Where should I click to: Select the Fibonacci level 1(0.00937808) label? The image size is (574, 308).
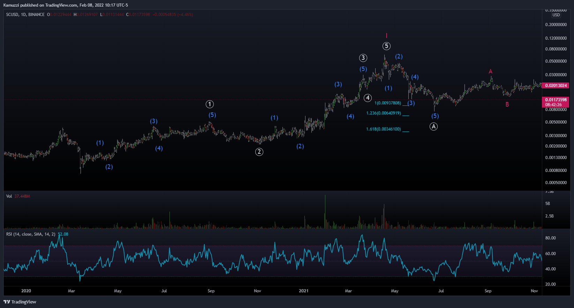click(x=388, y=103)
